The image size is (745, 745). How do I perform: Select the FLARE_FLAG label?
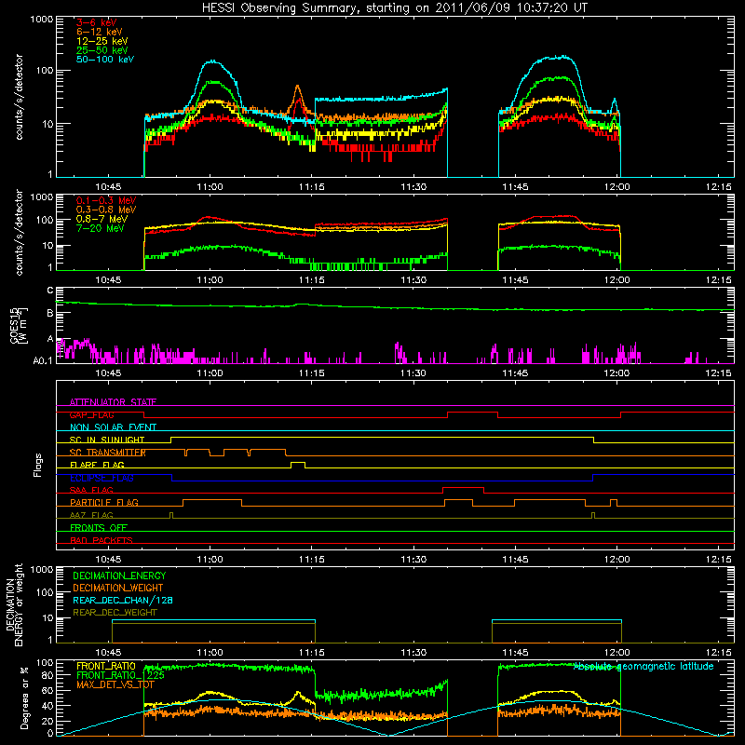(x=97, y=465)
